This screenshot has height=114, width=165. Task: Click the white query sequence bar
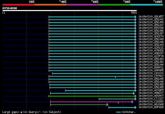click(x=70, y=11)
